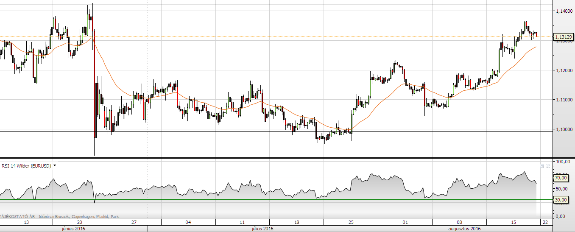Click date 08 on the time axis
Viewport: 575px width, 232px height.
point(459,222)
